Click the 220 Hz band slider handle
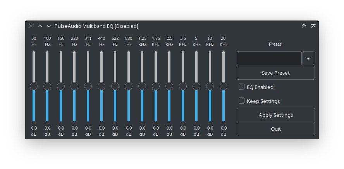Screen dimensions: 344x169 point(74,86)
